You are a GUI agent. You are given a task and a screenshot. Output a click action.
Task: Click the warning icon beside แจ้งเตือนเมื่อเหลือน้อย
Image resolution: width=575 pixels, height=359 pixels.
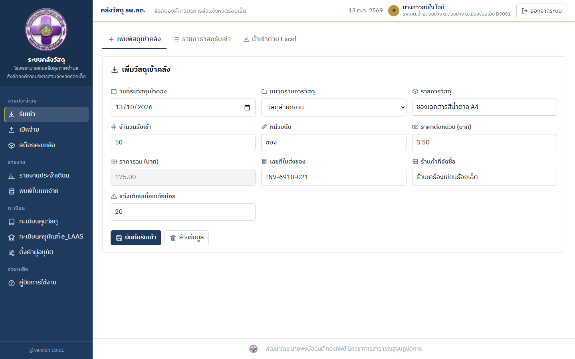114,196
